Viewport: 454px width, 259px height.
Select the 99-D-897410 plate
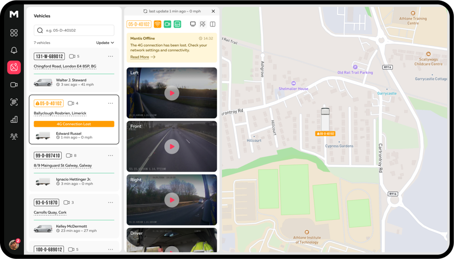point(47,155)
